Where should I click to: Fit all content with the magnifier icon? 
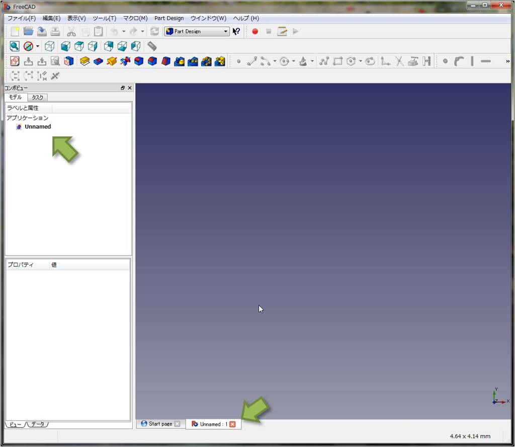[x=15, y=46]
